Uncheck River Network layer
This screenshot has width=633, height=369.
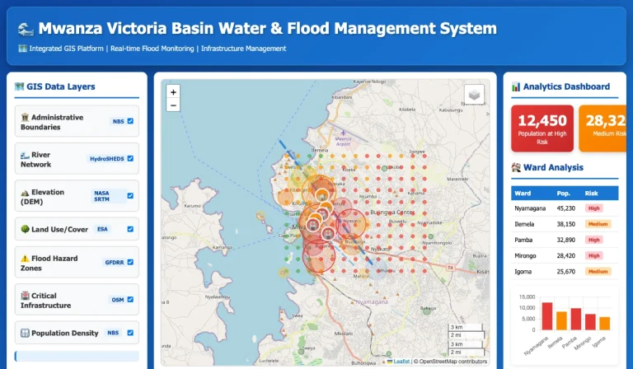click(130, 158)
